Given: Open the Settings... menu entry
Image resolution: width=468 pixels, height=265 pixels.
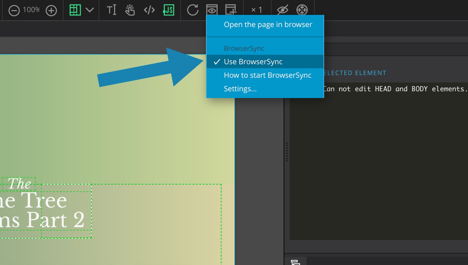Looking at the screenshot, I should [265, 89].
